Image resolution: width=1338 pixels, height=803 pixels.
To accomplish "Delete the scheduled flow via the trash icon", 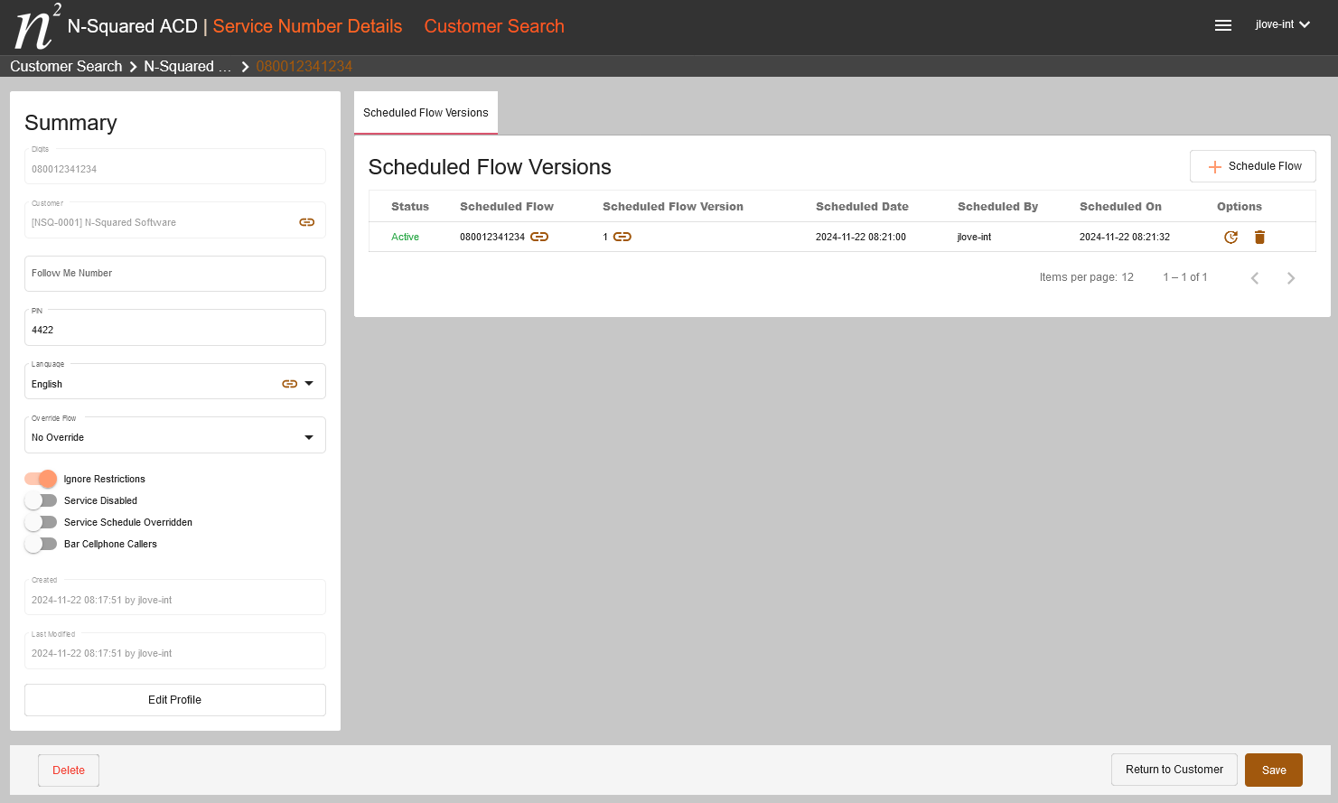I will (1259, 237).
